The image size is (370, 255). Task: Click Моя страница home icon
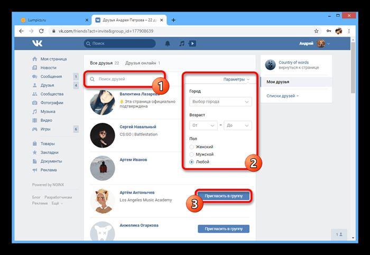35,59
